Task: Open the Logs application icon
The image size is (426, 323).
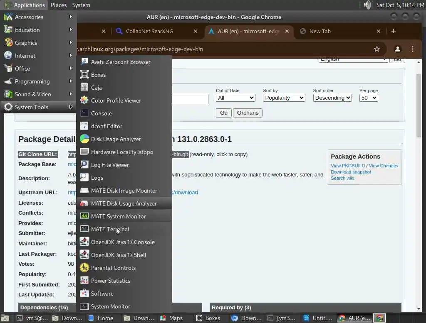Action: [84, 178]
